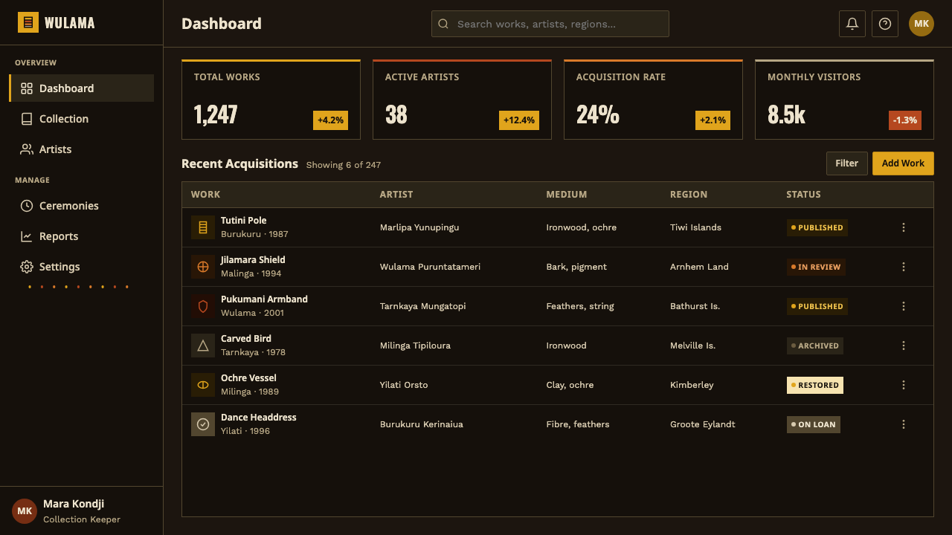Click the +4.2% change badge
This screenshot has height=535, width=952.
pos(330,120)
